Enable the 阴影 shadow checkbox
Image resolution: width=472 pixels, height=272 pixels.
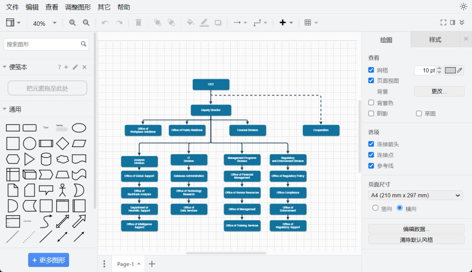pyautogui.click(x=371, y=114)
